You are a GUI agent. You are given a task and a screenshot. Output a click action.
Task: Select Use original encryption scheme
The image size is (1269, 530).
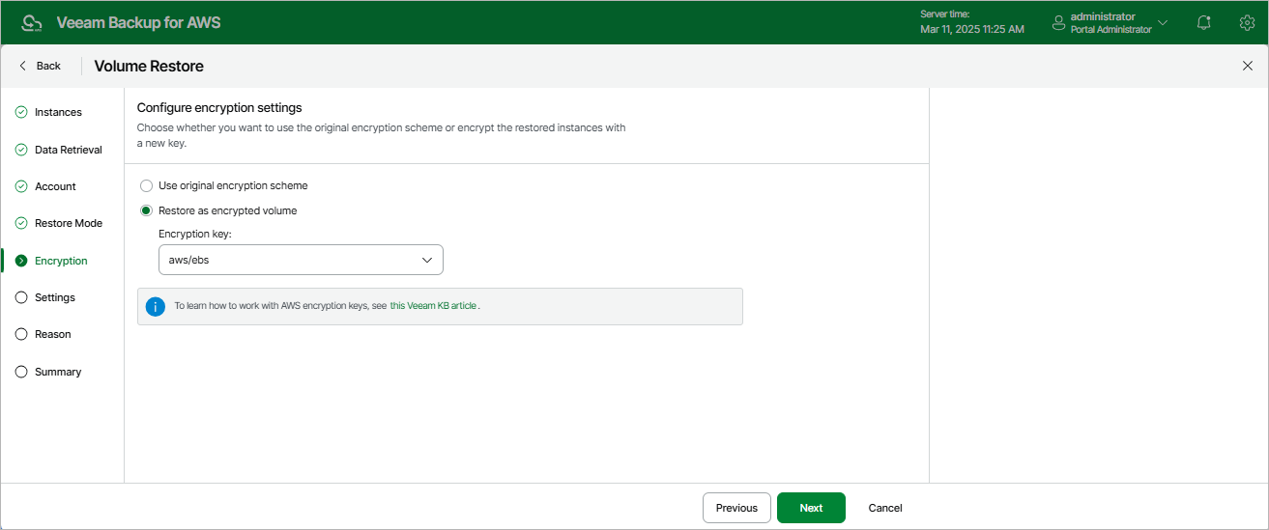[147, 185]
